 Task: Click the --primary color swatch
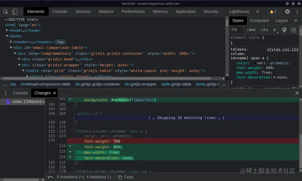pos(254,63)
